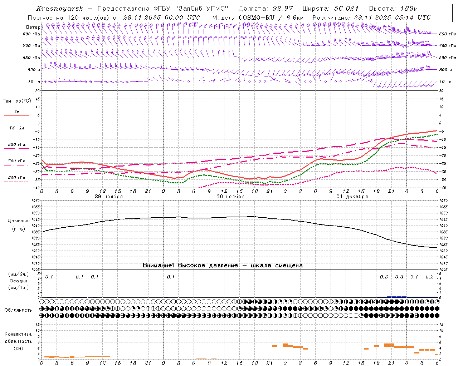The height and width of the screenshot is (366, 458).
Task: Click the '(мм/3ч.)' precipitation unit label
Action: pyautogui.click(x=18, y=274)
